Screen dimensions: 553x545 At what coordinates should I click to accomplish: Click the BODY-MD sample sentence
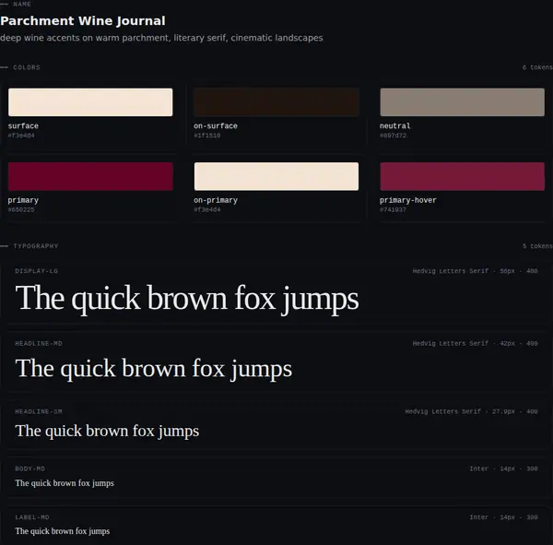coord(65,483)
